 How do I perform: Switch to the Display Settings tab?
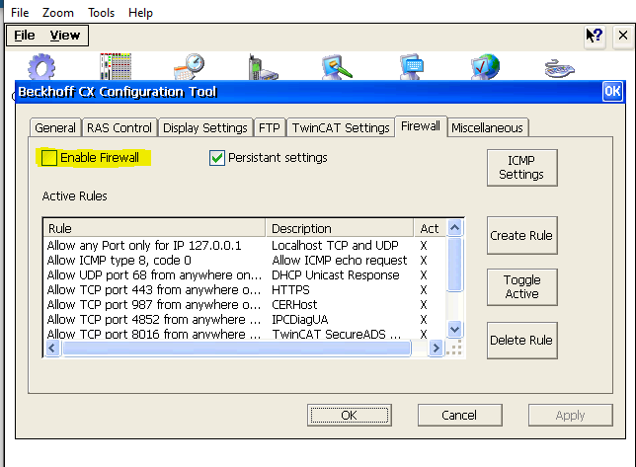click(x=205, y=127)
